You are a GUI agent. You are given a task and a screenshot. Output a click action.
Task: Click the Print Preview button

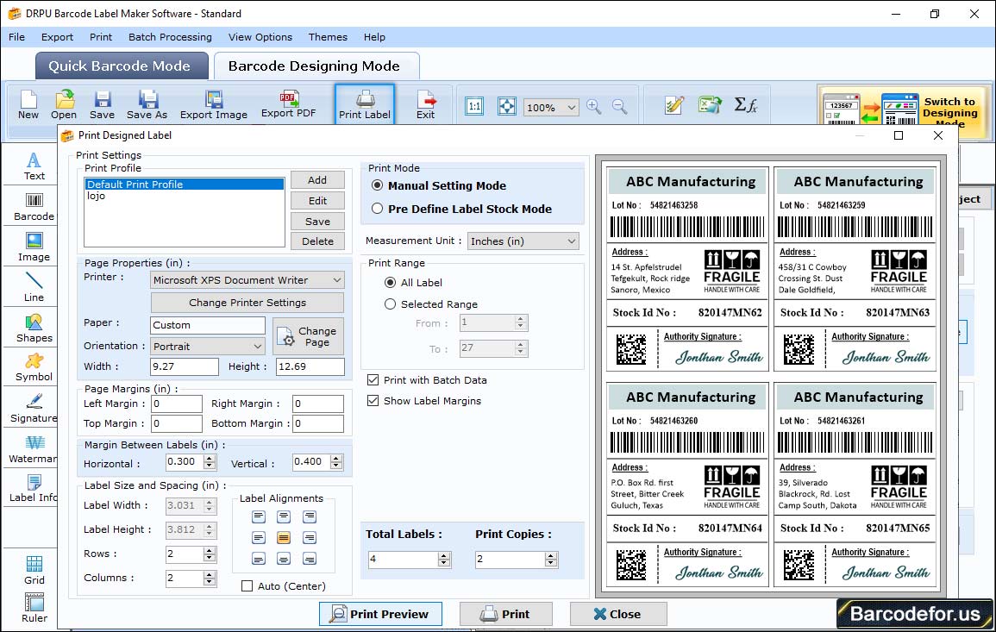[x=380, y=614]
